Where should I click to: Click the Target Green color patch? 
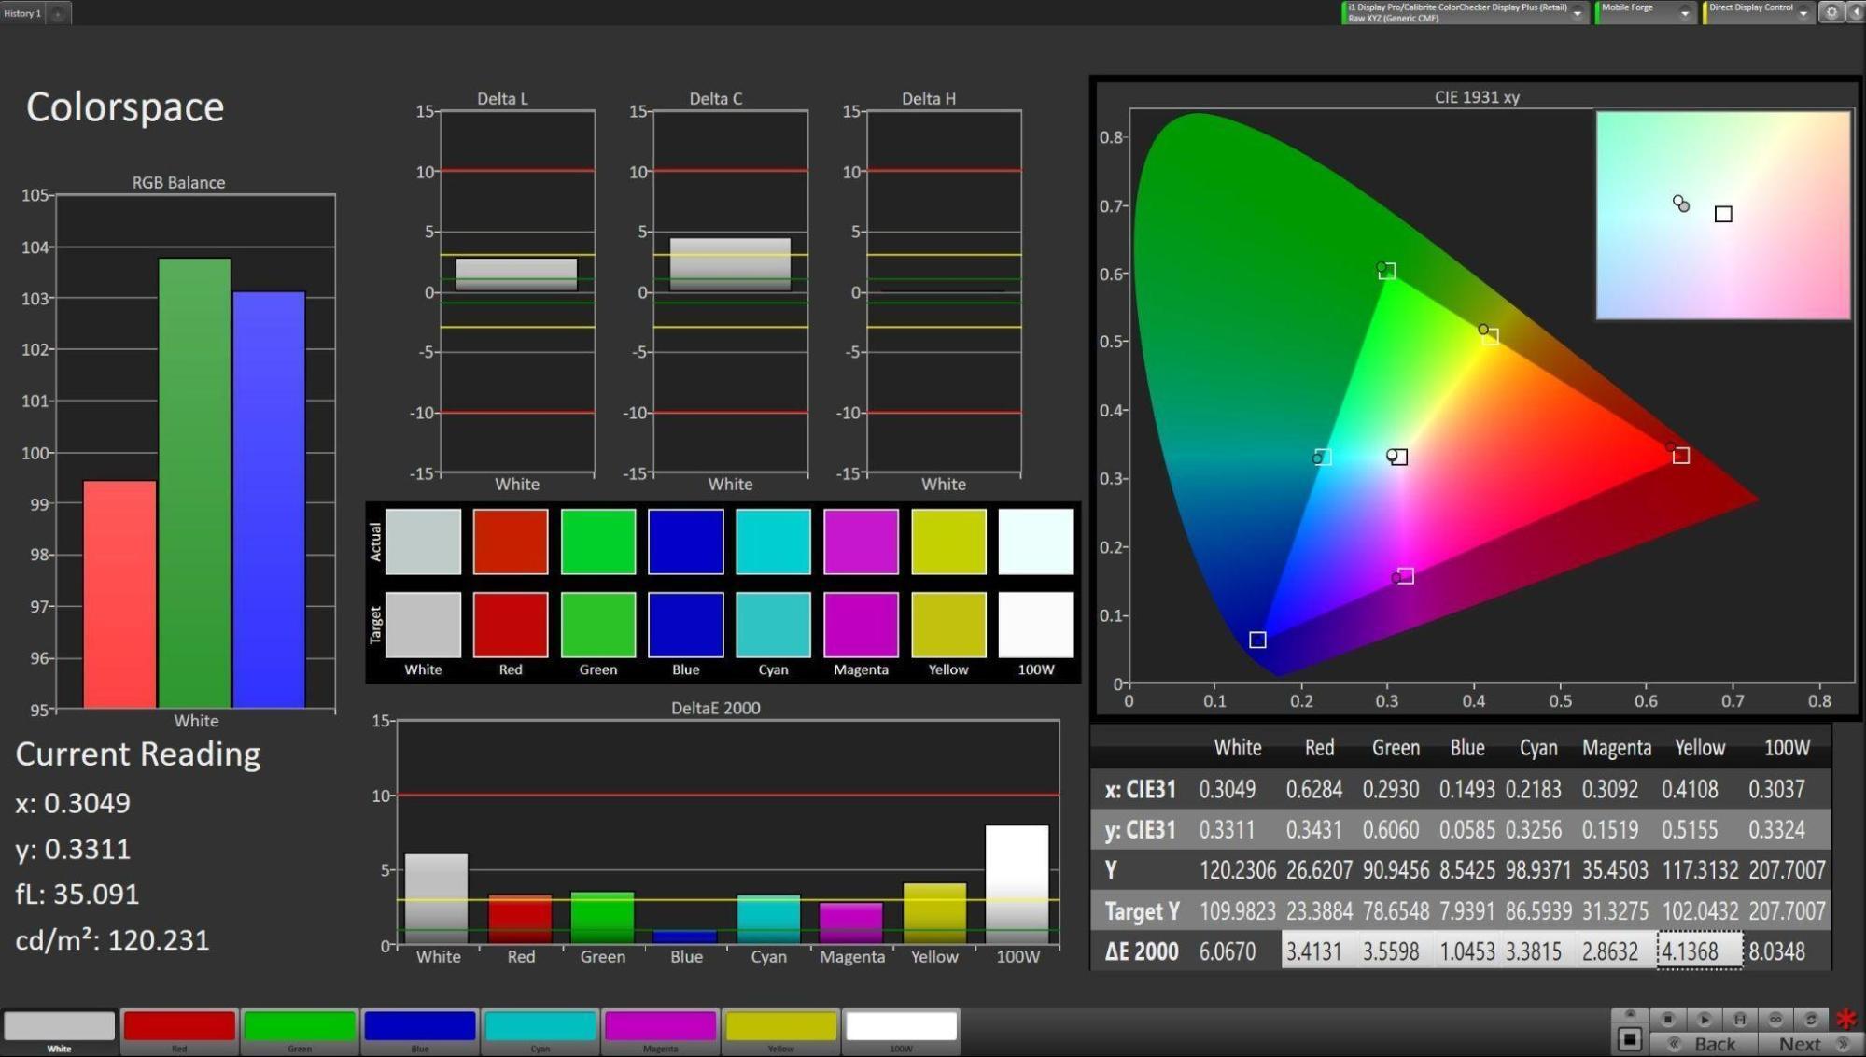tap(598, 625)
